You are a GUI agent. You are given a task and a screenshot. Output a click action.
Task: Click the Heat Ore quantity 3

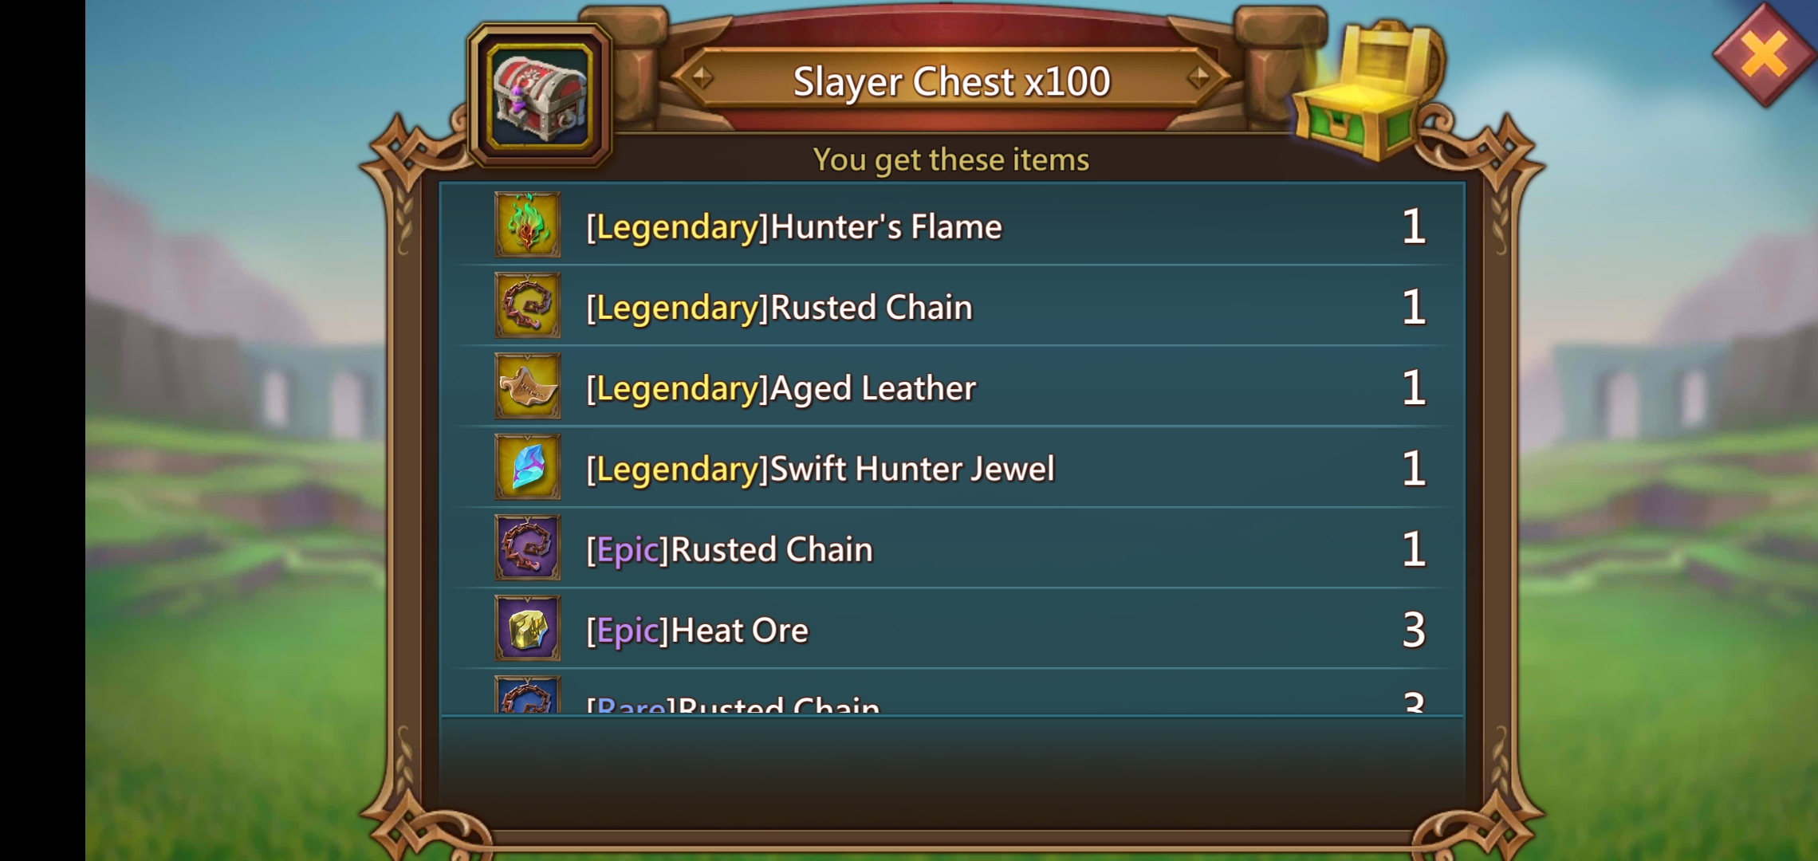[x=1414, y=631]
